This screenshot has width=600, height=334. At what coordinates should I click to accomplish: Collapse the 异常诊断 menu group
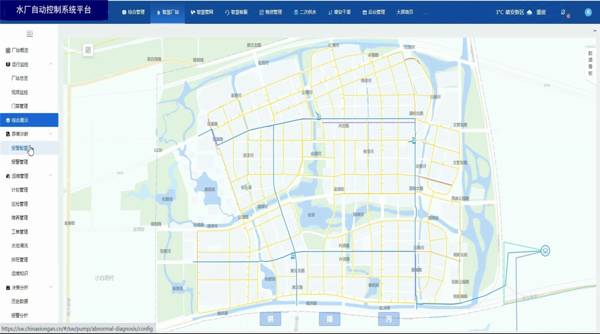click(51, 134)
